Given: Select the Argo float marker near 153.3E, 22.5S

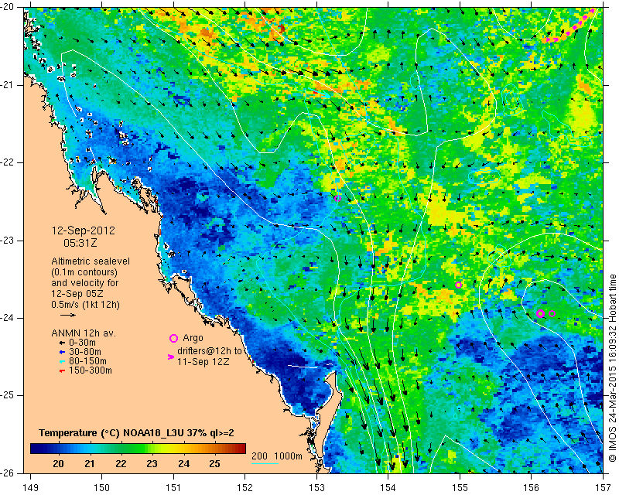Looking at the screenshot, I should (337, 198).
